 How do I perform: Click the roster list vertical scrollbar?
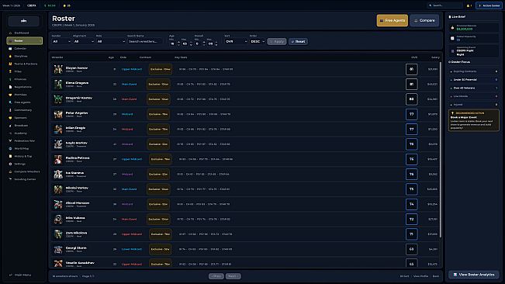coord(440,150)
